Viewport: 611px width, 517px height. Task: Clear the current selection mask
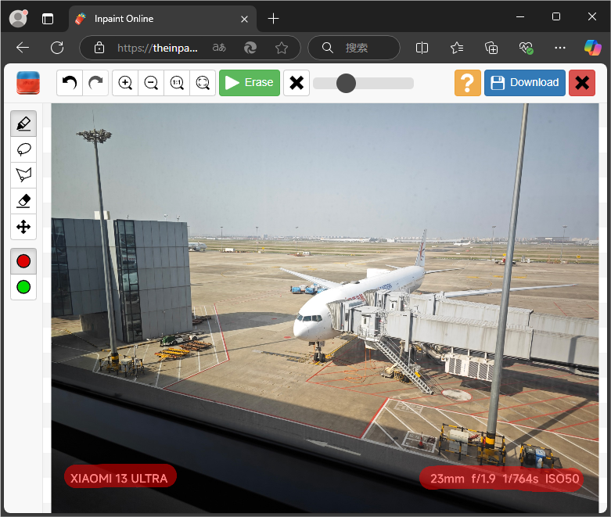pyautogui.click(x=296, y=82)
